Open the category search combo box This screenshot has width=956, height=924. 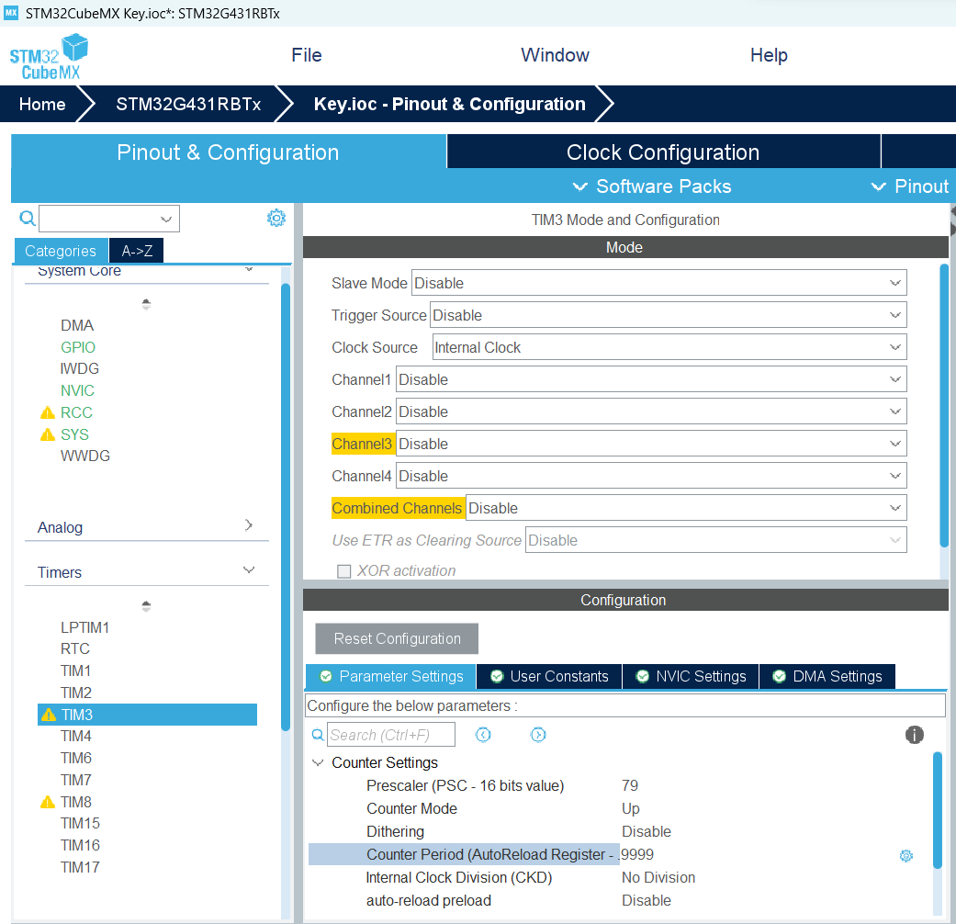[x=109, y=219]
